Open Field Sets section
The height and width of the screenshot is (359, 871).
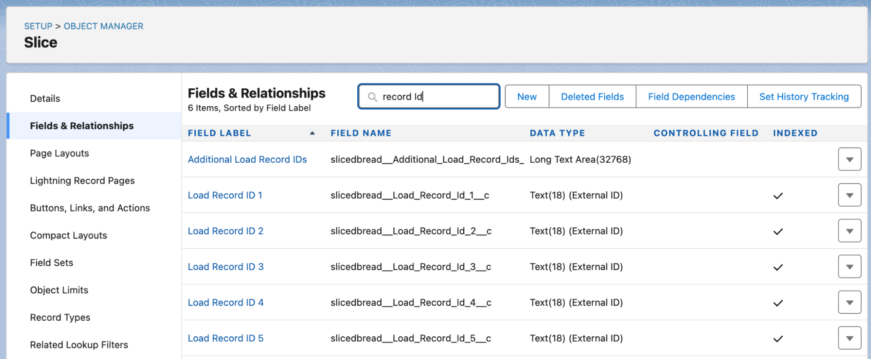click(51, 263)
